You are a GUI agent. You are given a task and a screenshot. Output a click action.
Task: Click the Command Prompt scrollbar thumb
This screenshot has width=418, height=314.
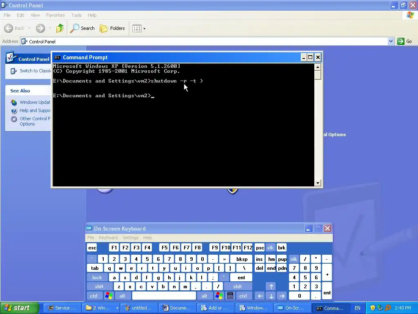pos(318,75)
